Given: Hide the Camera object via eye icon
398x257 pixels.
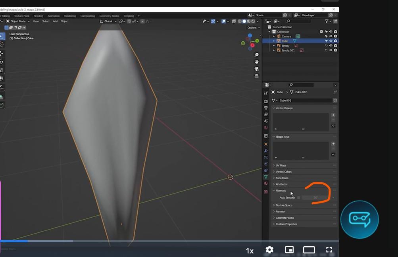Looking at the screenshot, I should point(331,36).
